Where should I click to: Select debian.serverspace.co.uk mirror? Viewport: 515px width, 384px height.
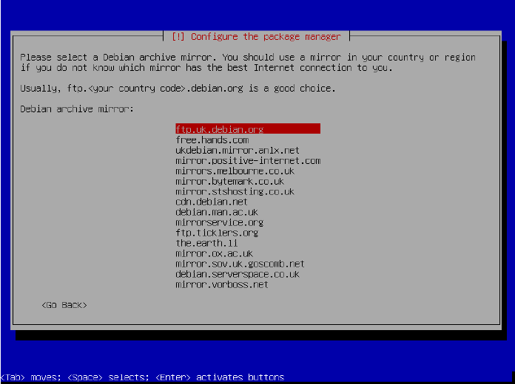[238, 274]
